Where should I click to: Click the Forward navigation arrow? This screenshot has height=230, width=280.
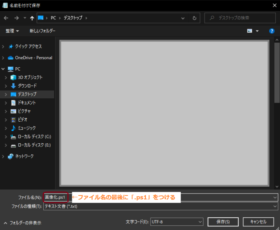[16, 18]
